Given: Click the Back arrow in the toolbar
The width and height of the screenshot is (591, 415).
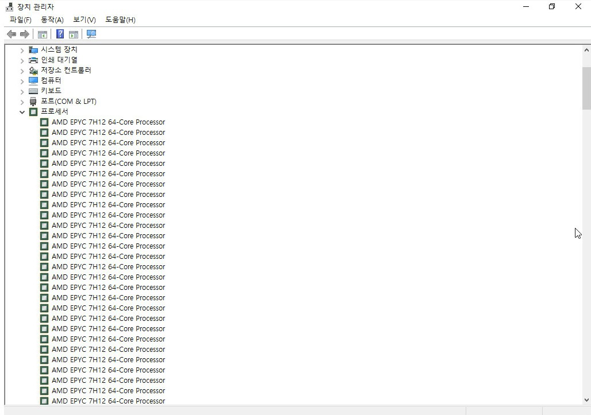Looking at the screenshot, I should [11, 34].
